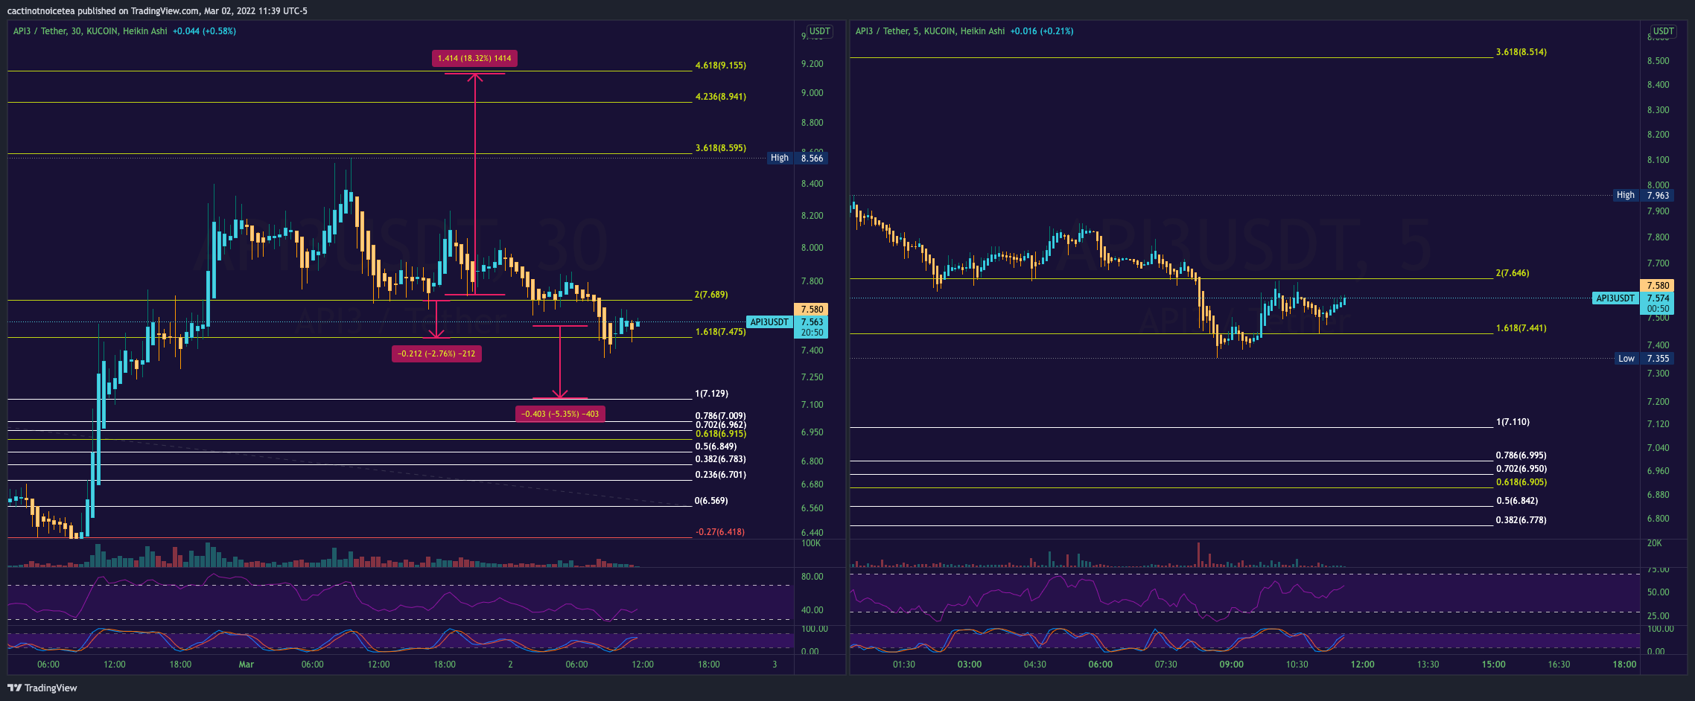Click the 0.786(7.009) Fibonacci label
The height and width of the screenshot is (701, 1695).
(720, 416)
